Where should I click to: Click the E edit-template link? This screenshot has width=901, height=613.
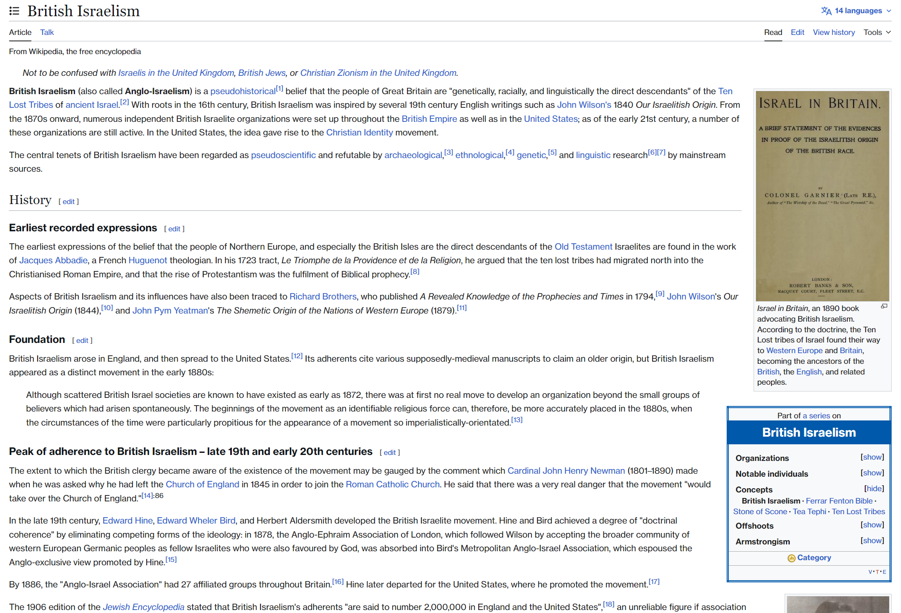click(884, 572)
